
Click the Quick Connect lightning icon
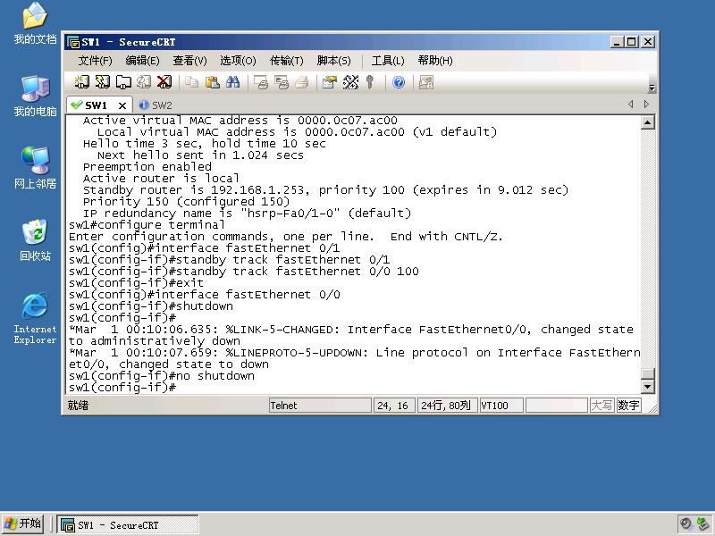(x=103, y=82)
